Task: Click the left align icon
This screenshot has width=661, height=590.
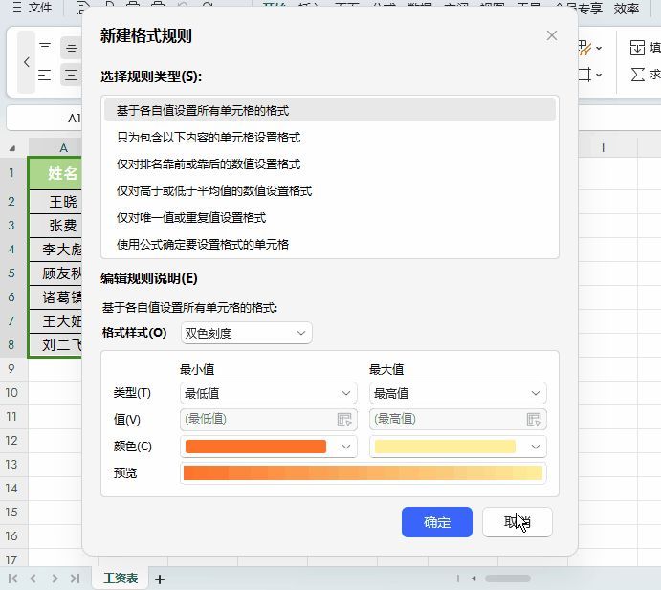Action: pos(45,75)
